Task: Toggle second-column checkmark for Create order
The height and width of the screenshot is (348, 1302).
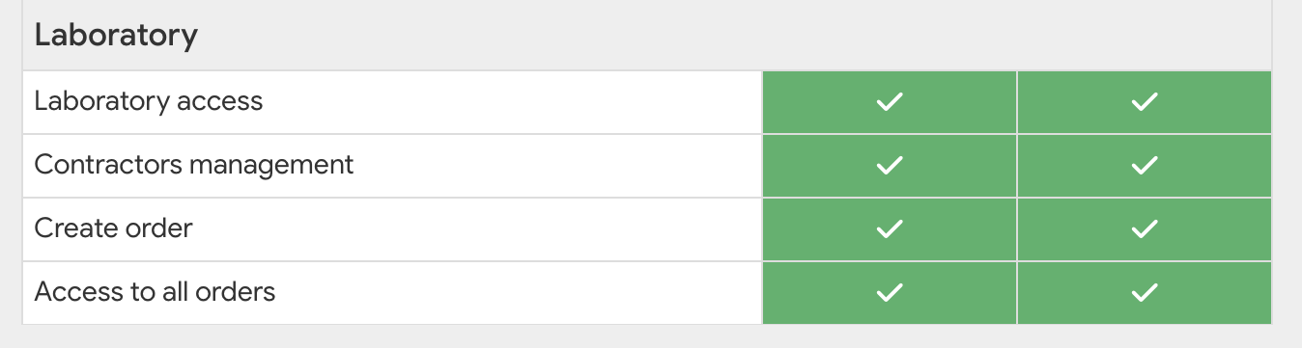Action: point(1145,229)
